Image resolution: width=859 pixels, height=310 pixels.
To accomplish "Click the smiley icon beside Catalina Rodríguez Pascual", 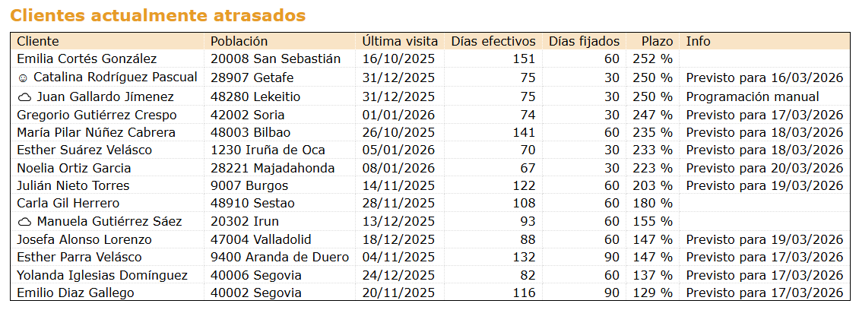I will click(23, 77).
